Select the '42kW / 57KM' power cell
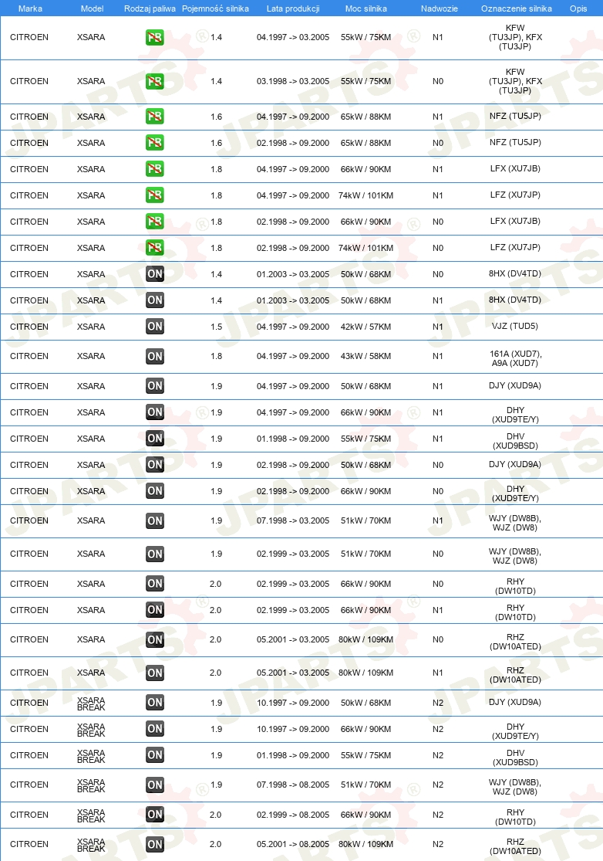 (x=366, y=327)
